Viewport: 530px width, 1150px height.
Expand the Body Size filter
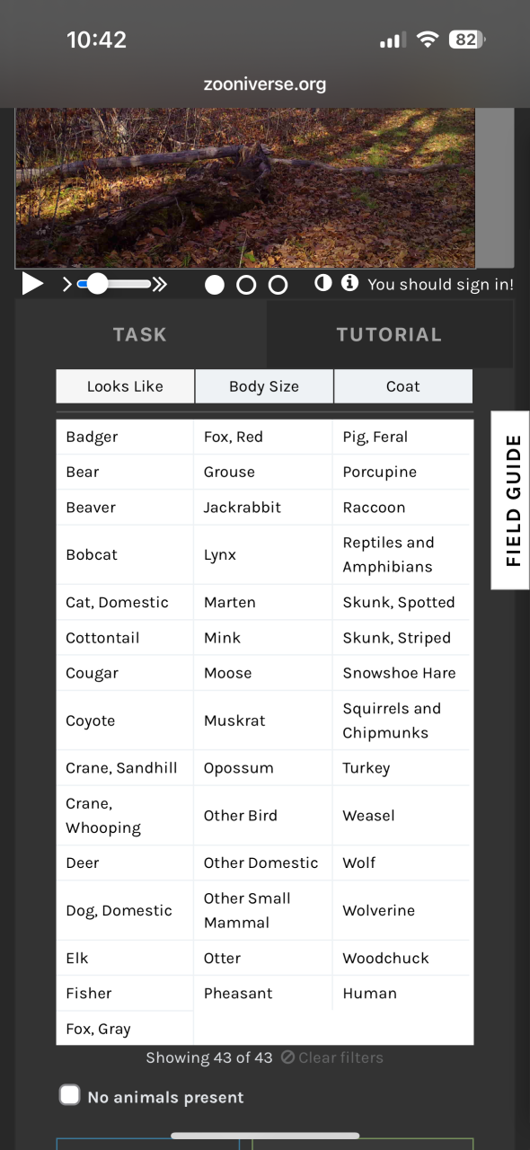pos(264,386)
